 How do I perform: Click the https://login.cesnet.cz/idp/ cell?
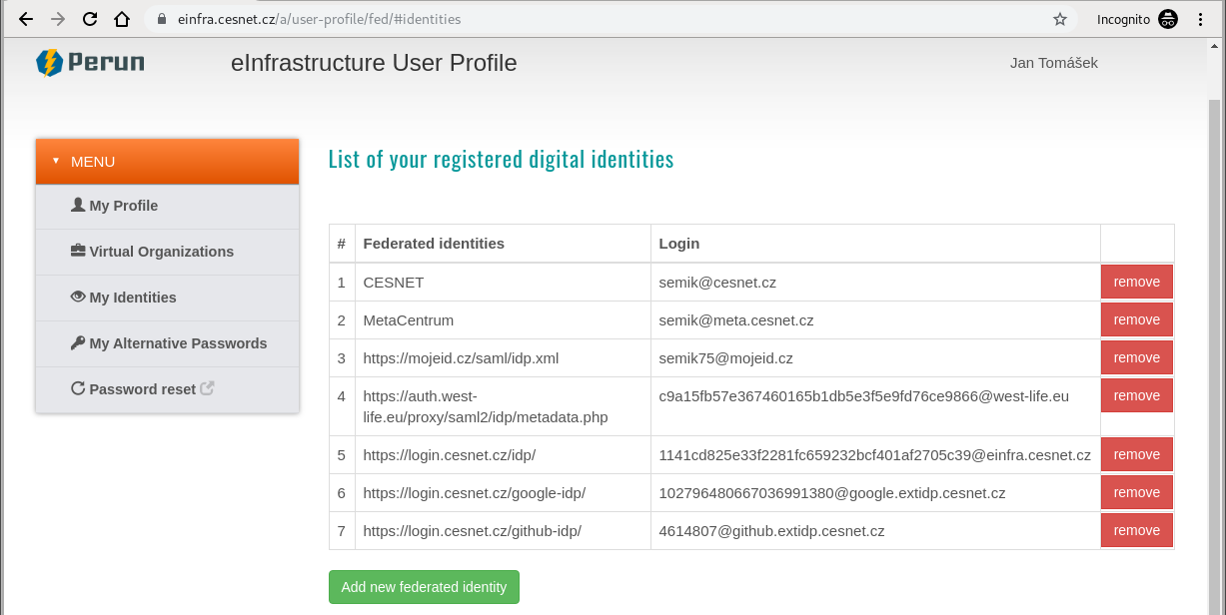503,455
